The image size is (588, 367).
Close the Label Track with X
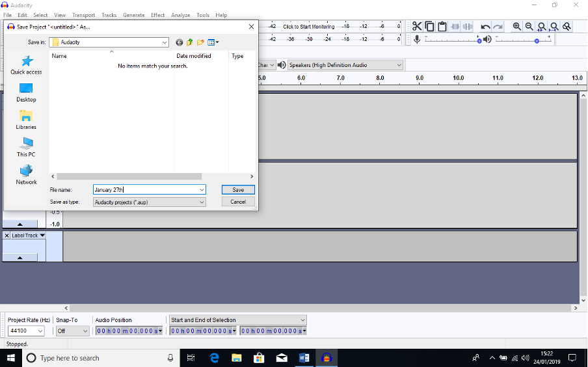pyautogui.click(x=7, y=236)
